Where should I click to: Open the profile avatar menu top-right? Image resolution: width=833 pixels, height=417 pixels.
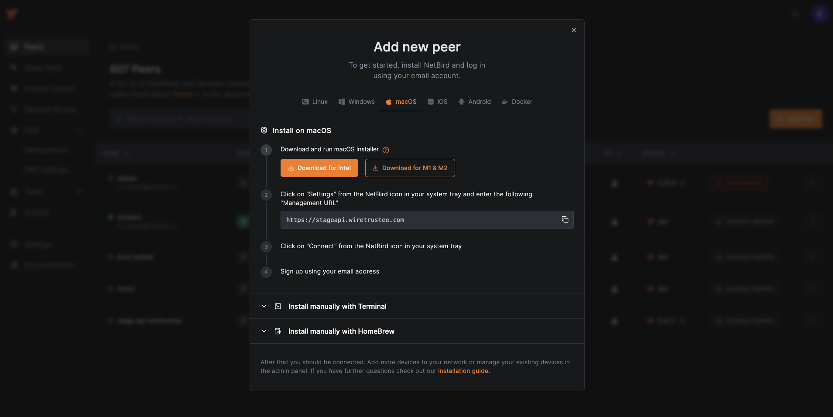coord(820,14)
